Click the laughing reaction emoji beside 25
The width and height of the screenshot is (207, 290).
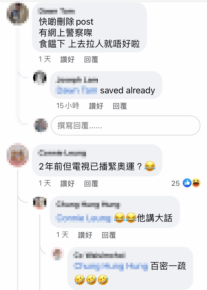click(x=196, y=183)
